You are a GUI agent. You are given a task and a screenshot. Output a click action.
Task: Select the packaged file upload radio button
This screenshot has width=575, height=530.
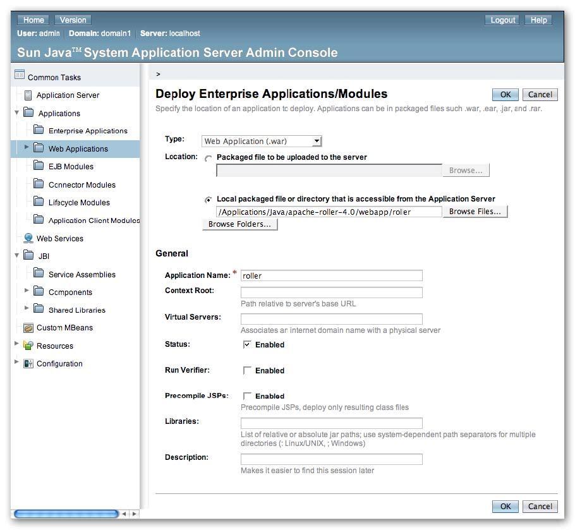pos(209,159)
